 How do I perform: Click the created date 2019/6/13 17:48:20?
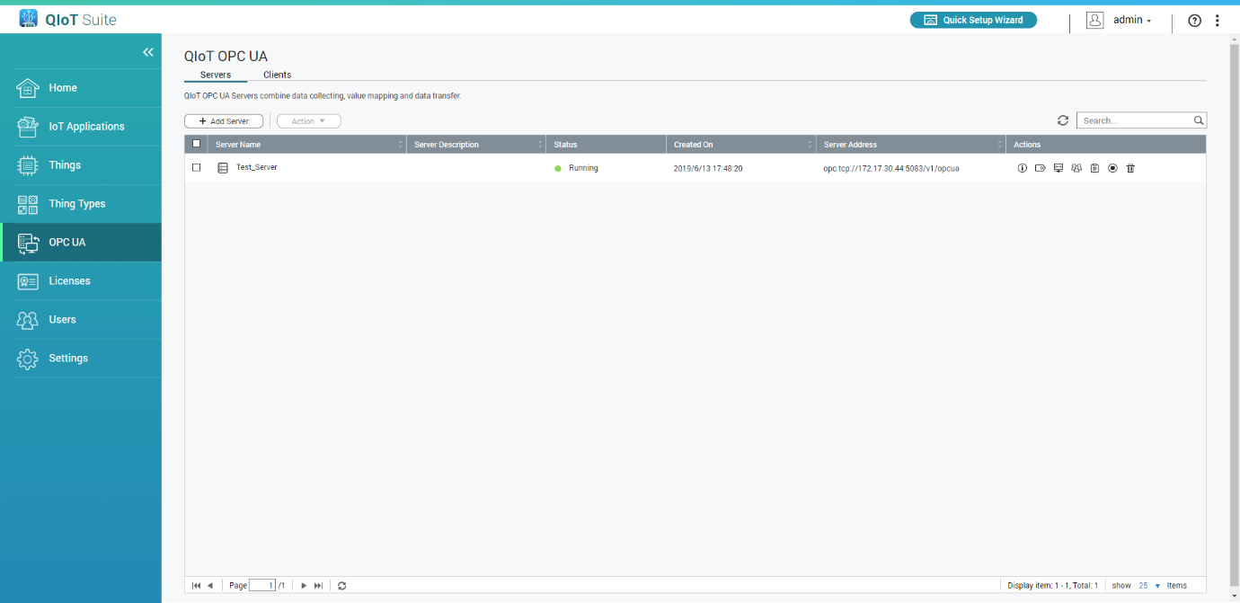(708, 168)
